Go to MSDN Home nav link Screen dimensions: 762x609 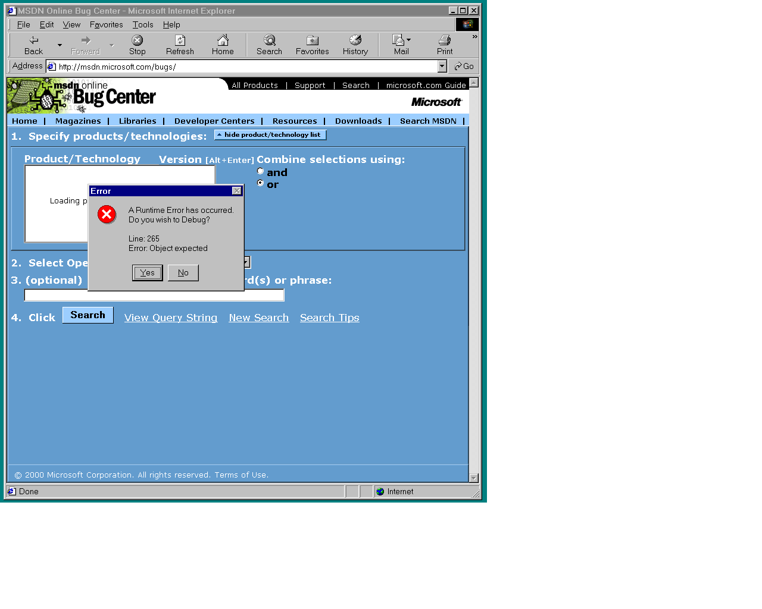(x=24, y=121)
